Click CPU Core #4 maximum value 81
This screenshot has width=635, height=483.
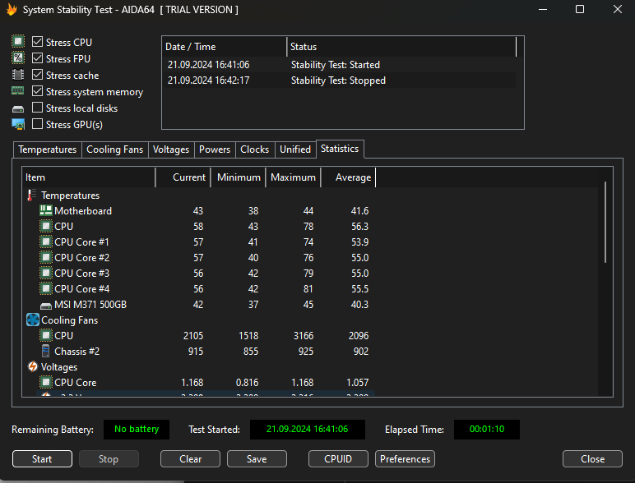click(x=308, y=289)
